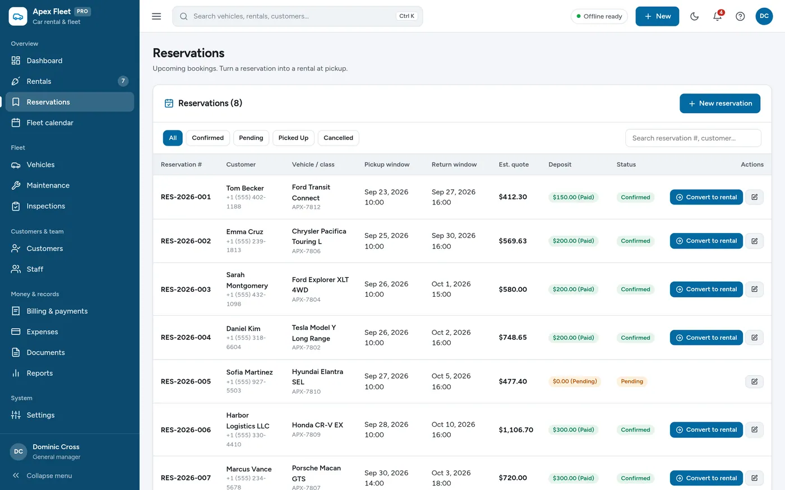Open Billing & payments
Image resolution: width=785 pixels, height=490 pixels.
70,311
